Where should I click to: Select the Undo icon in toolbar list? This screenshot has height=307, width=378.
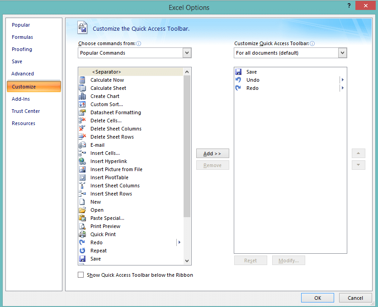(x=238, y=80)
